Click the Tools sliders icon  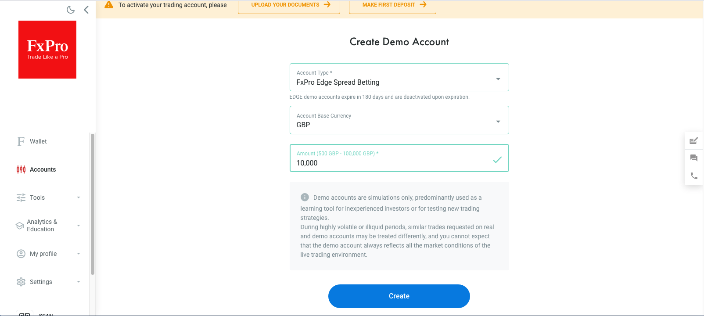click(x=21, y=197)
